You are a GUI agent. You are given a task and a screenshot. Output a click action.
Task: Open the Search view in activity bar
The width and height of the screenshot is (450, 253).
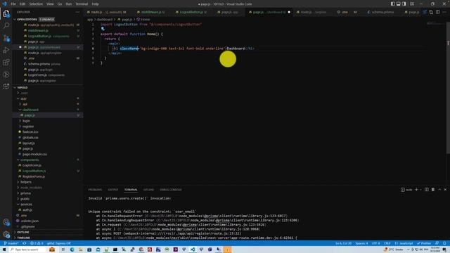point(6,26)
